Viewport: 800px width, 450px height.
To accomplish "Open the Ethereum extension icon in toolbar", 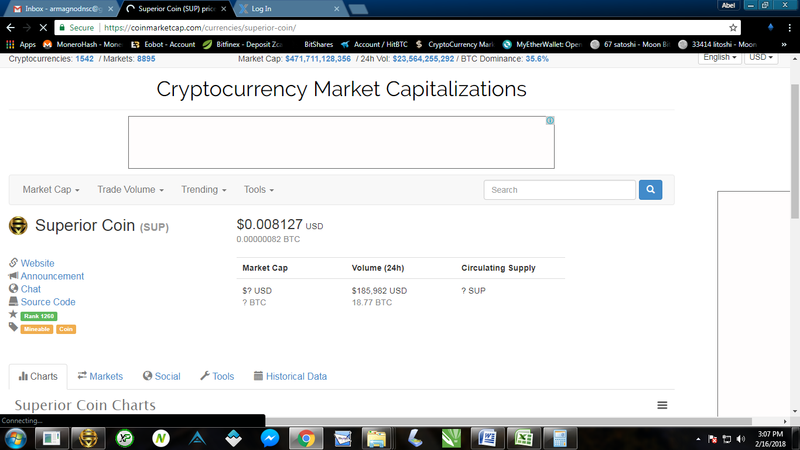I will pos(771,28).
